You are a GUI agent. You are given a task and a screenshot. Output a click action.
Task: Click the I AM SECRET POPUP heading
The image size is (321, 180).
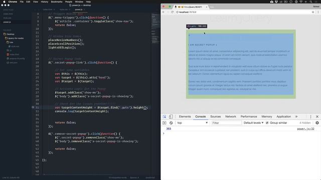(x=203, y=44)
